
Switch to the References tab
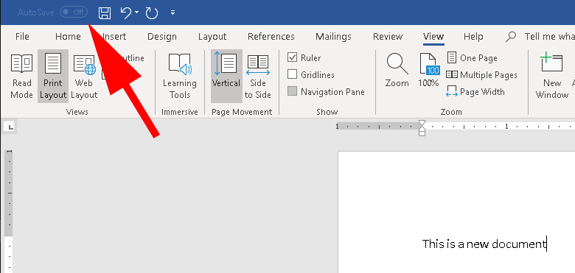click(x=271, y=37)
